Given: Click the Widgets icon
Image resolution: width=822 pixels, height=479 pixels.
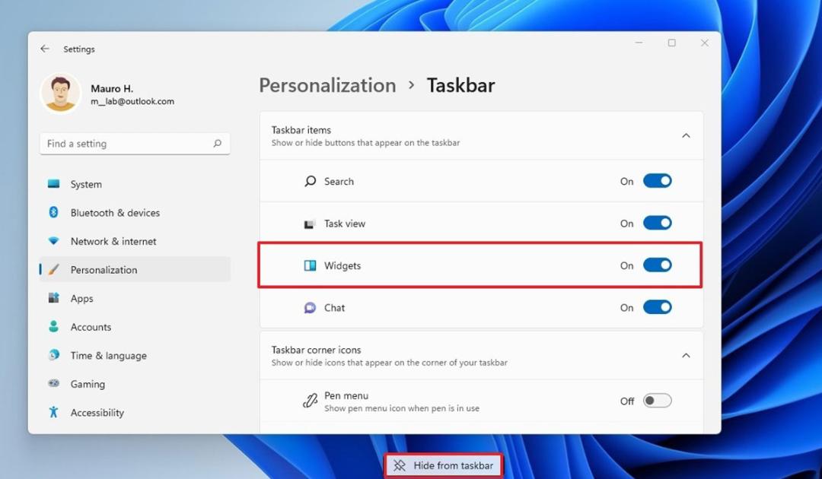Looking at the screenshot, I should tap(310, 265).
